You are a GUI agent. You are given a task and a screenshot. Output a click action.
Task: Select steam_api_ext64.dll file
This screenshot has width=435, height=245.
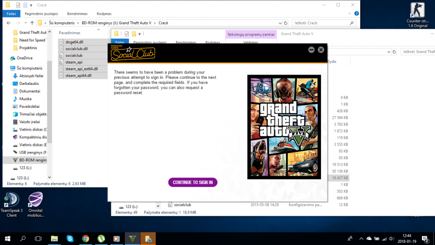pyautogui.click(x=82, y=69)
